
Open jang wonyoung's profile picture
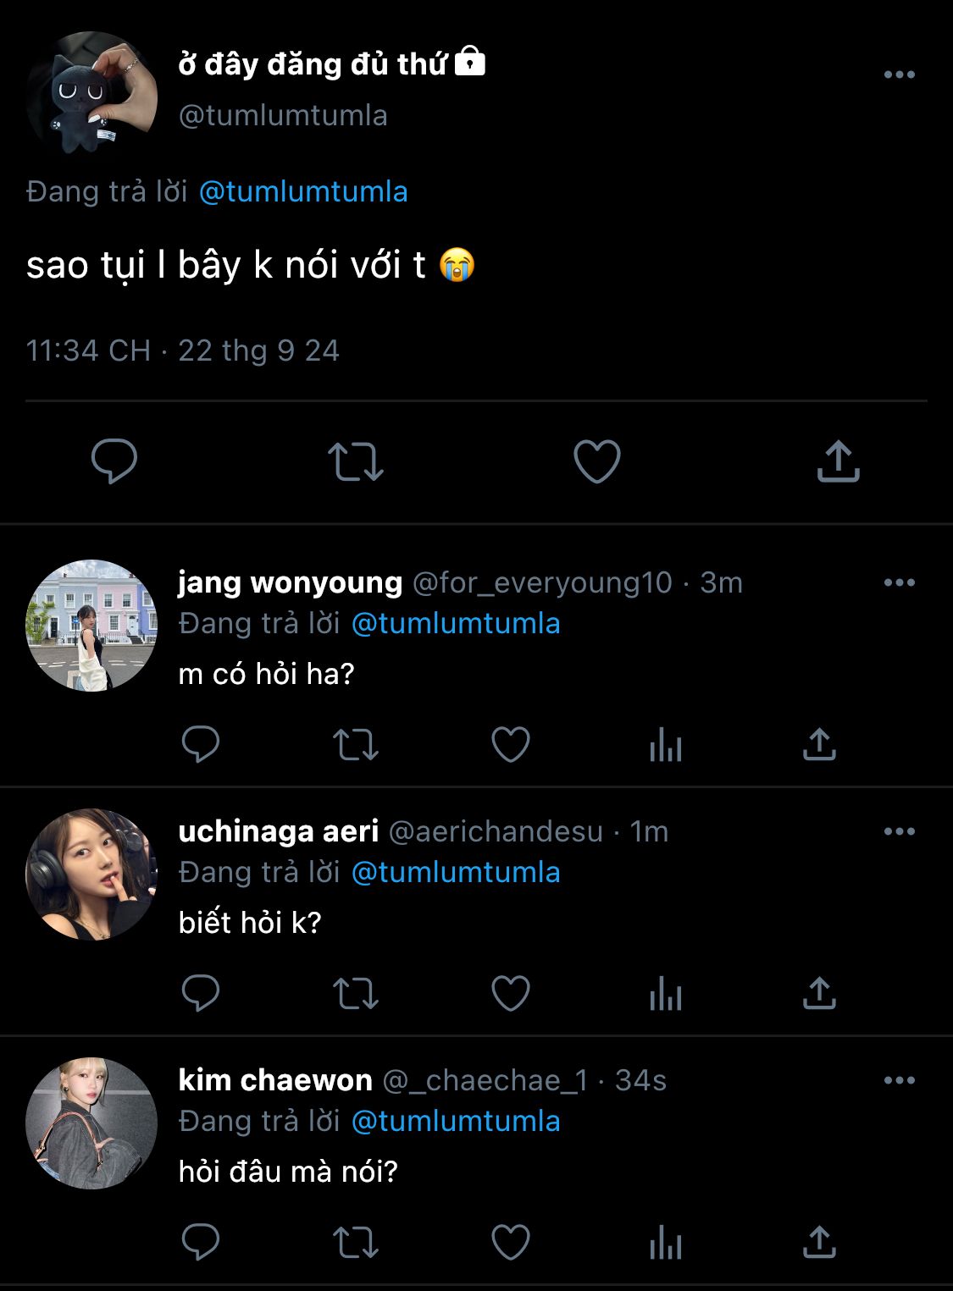[x=91, y=625]
